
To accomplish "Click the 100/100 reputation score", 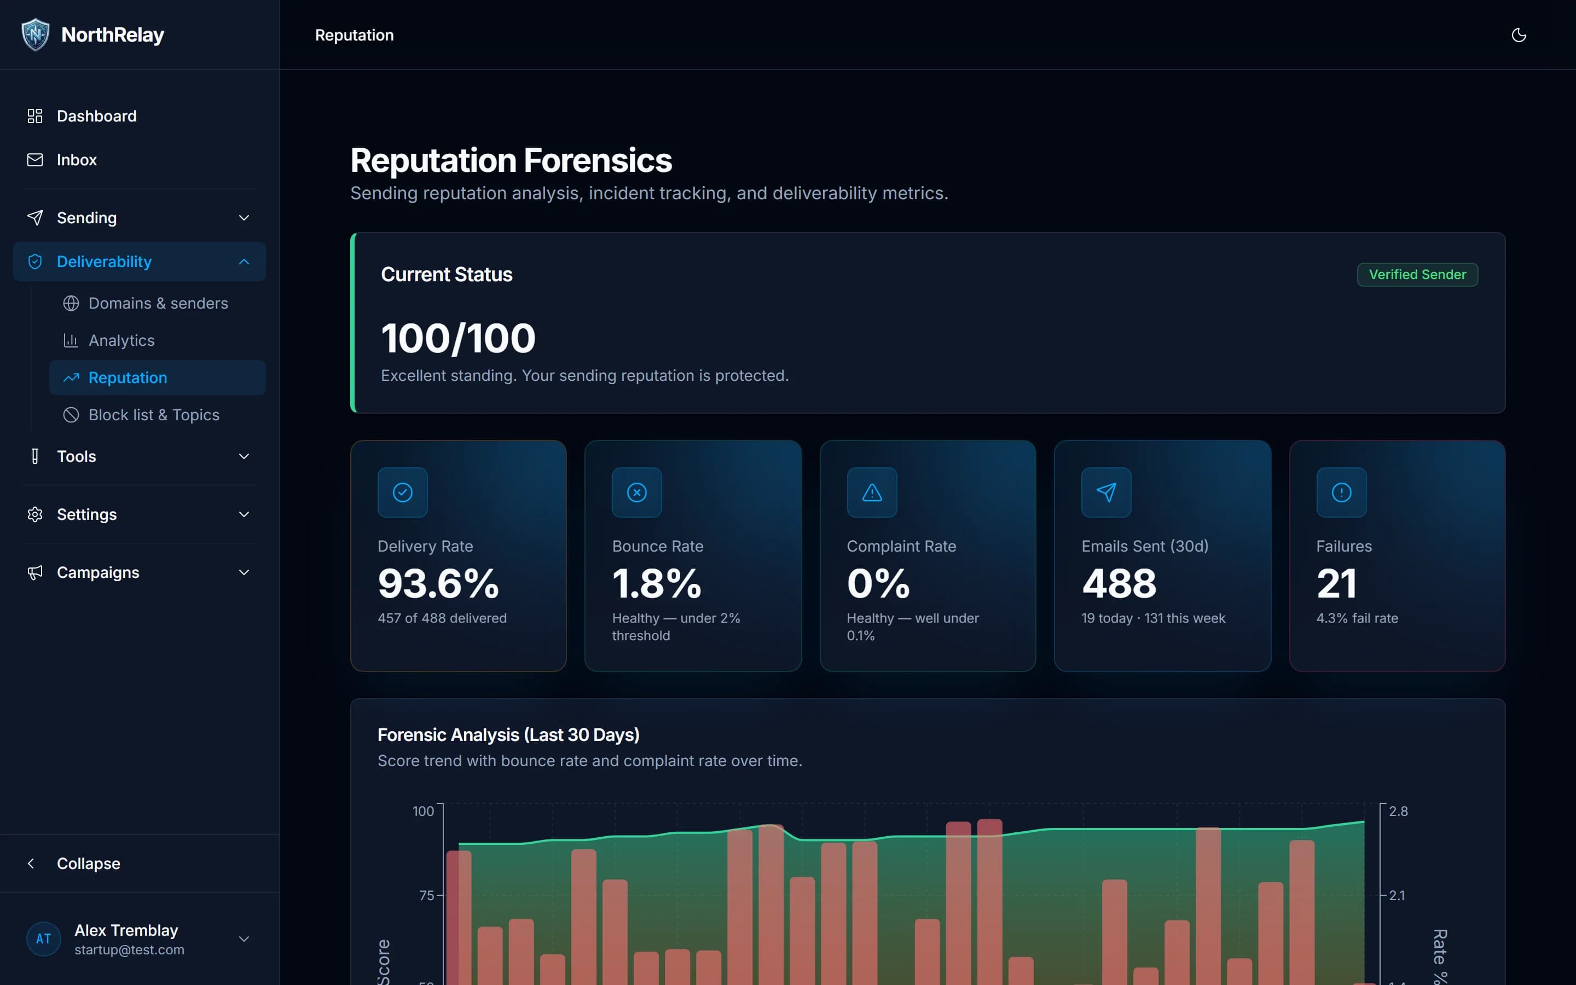I will (458, 338).
